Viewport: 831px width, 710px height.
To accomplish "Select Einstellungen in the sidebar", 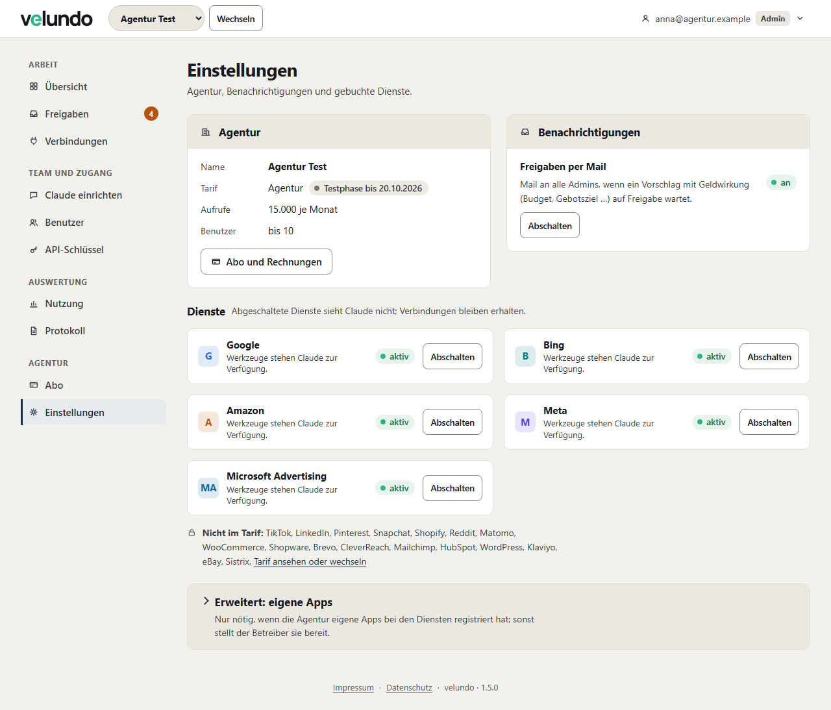I will [93, 412].
